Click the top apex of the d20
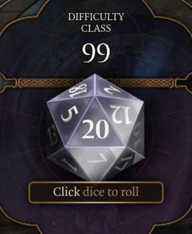Screen dimensions: 192x234 tap(95, 75)
